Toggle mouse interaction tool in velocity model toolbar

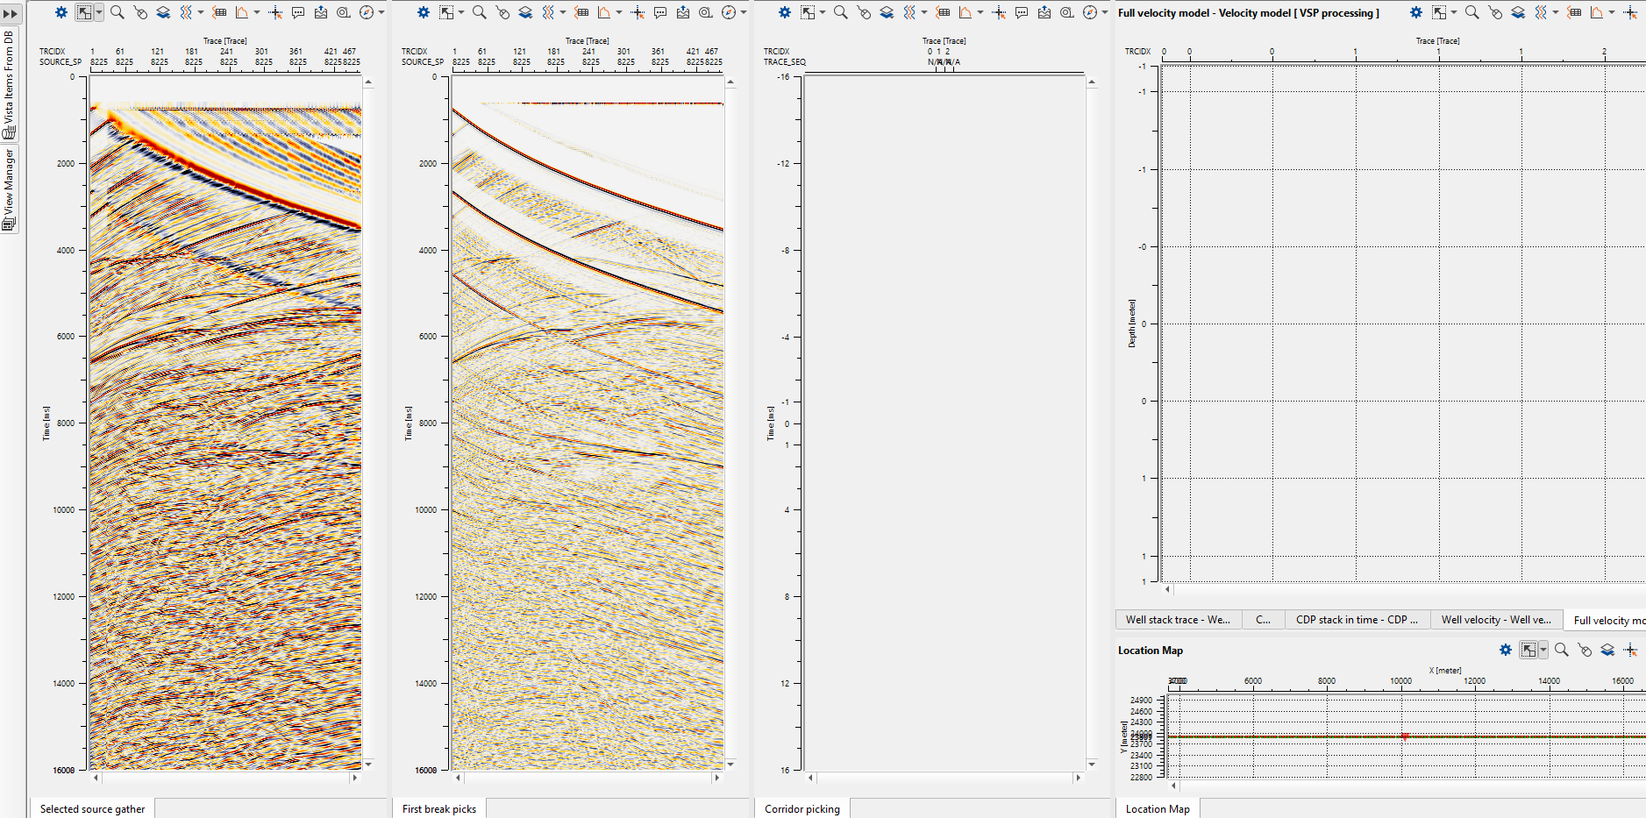pos(1495,12)
